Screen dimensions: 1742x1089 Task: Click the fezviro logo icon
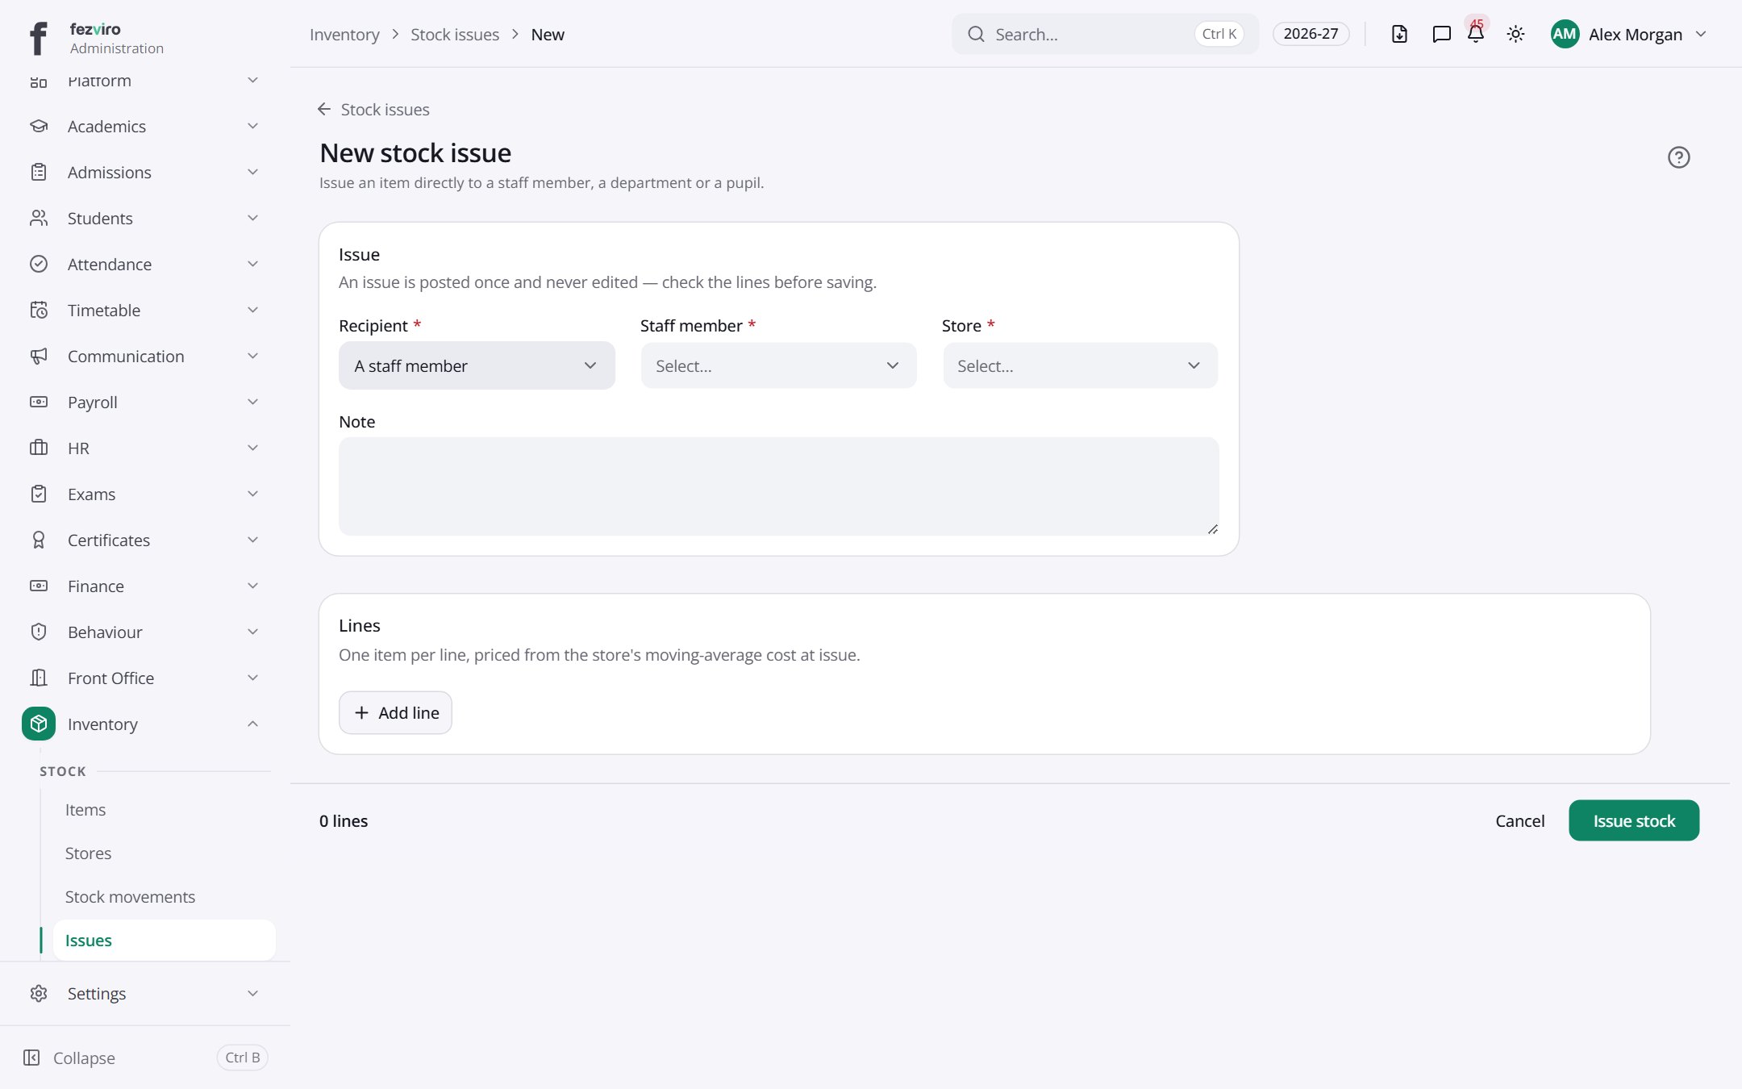pyautogui.click(x=38, y=37)
